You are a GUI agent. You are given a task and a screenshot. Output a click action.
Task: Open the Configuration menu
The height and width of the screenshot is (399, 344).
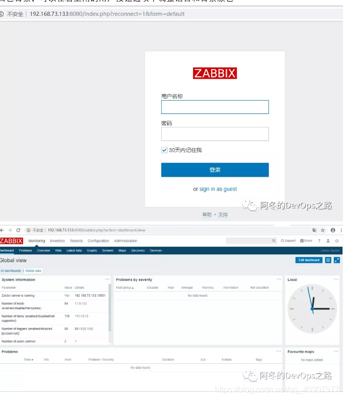click(x=99, y=241)
